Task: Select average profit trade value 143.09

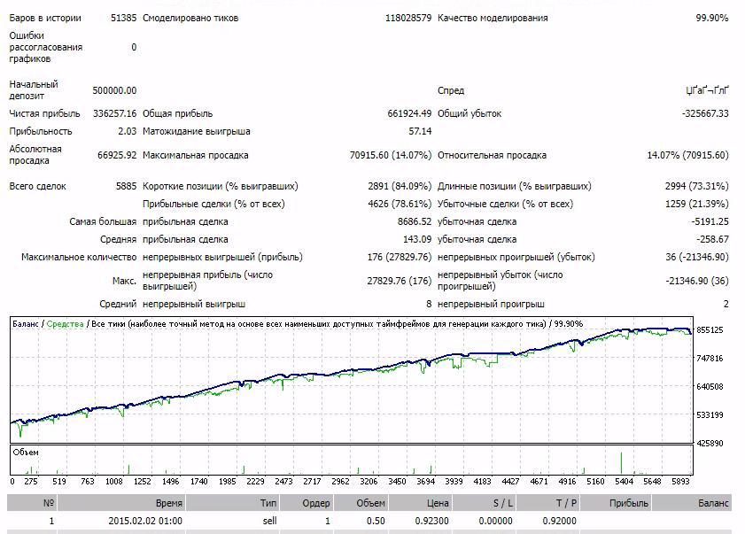Action: click(417, 239)
